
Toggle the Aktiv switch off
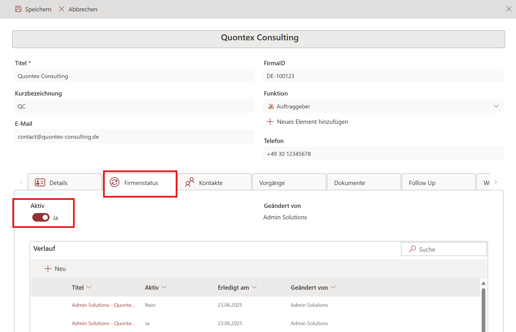point(41,218)
